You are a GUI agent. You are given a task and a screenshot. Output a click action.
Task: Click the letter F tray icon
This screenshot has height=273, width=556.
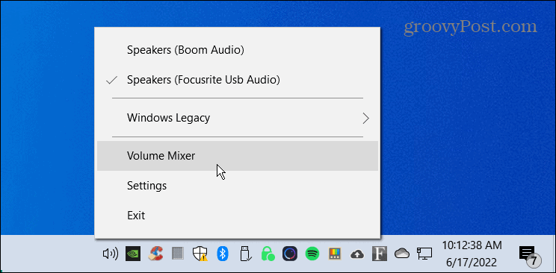tap(380, 254)
